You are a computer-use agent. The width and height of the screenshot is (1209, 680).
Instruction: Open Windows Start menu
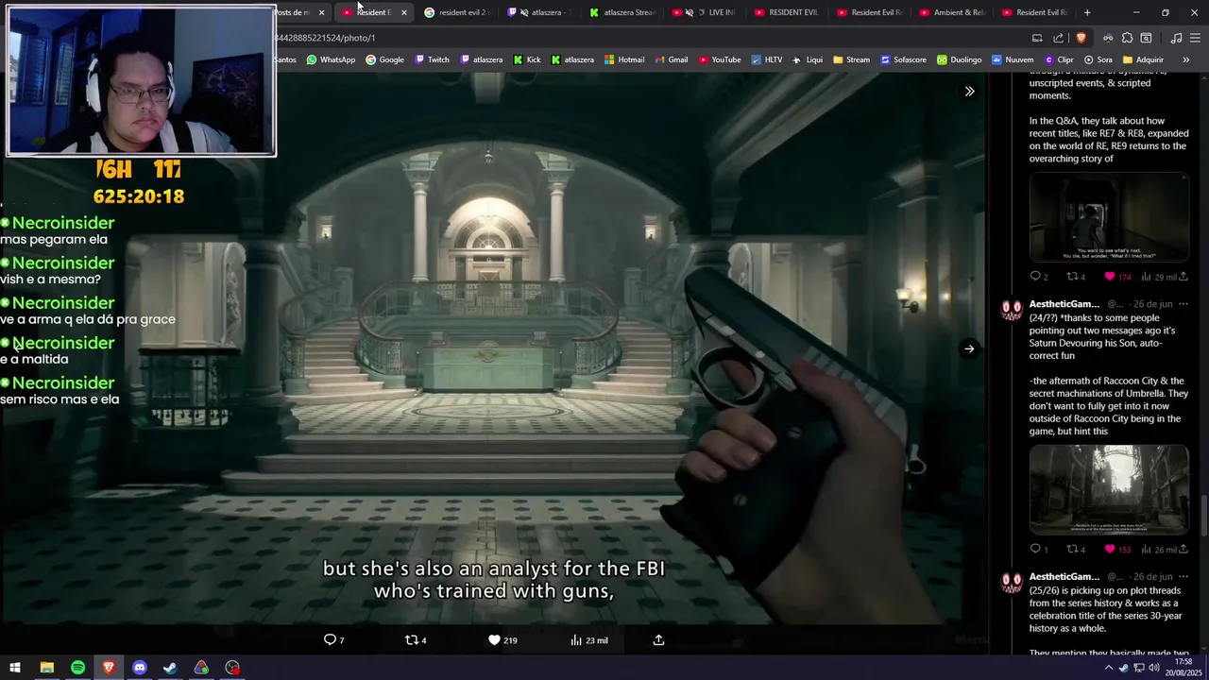(x=15, y=668)
